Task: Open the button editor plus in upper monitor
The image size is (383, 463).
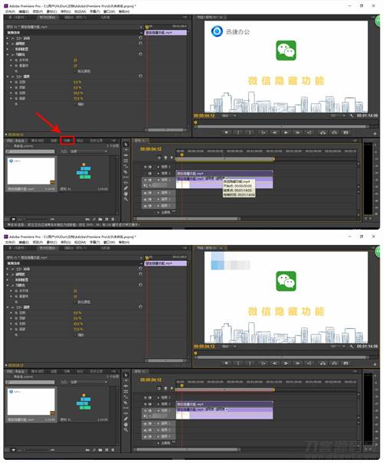Action: [375, 133]
